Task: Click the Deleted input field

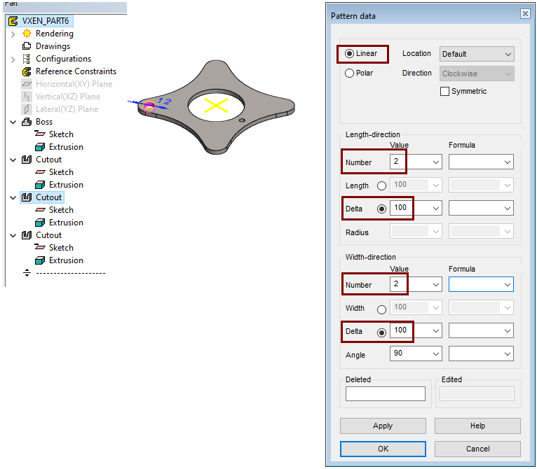Action: point(386,394)
